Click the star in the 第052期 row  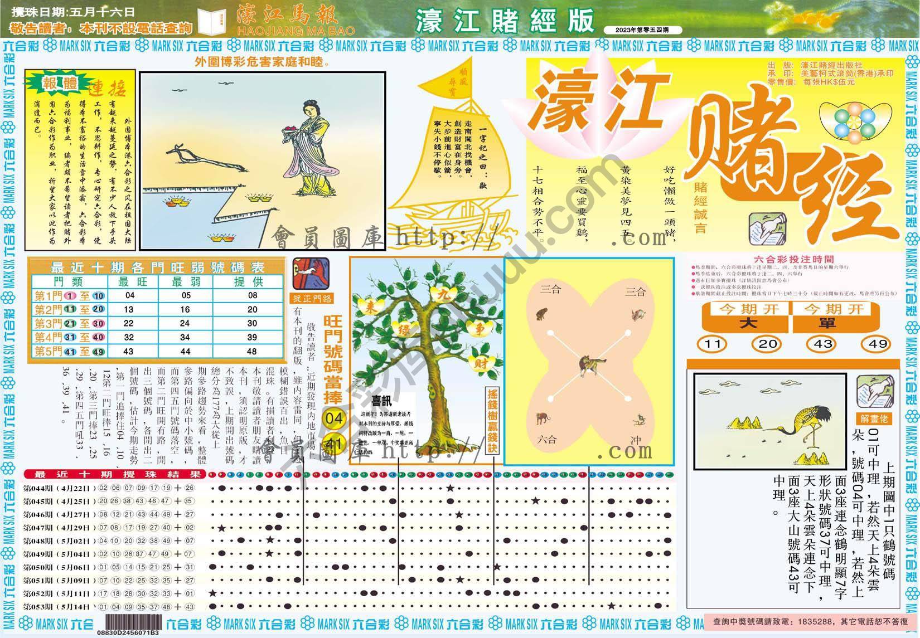point(212,593)
